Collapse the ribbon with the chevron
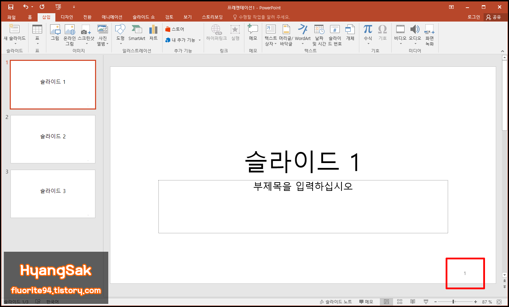509x307 pixels. (x=502, y=51)
